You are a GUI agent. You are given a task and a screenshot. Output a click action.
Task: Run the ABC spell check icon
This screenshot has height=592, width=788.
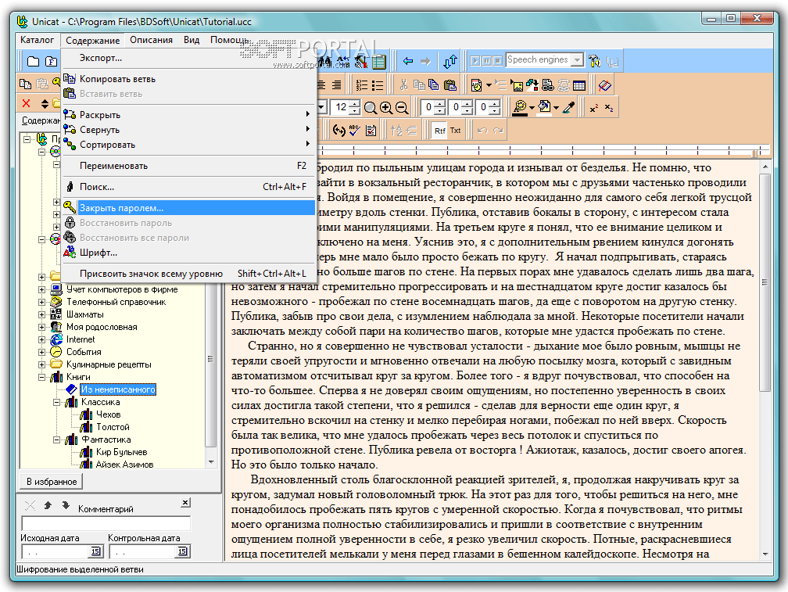[354, 131]
